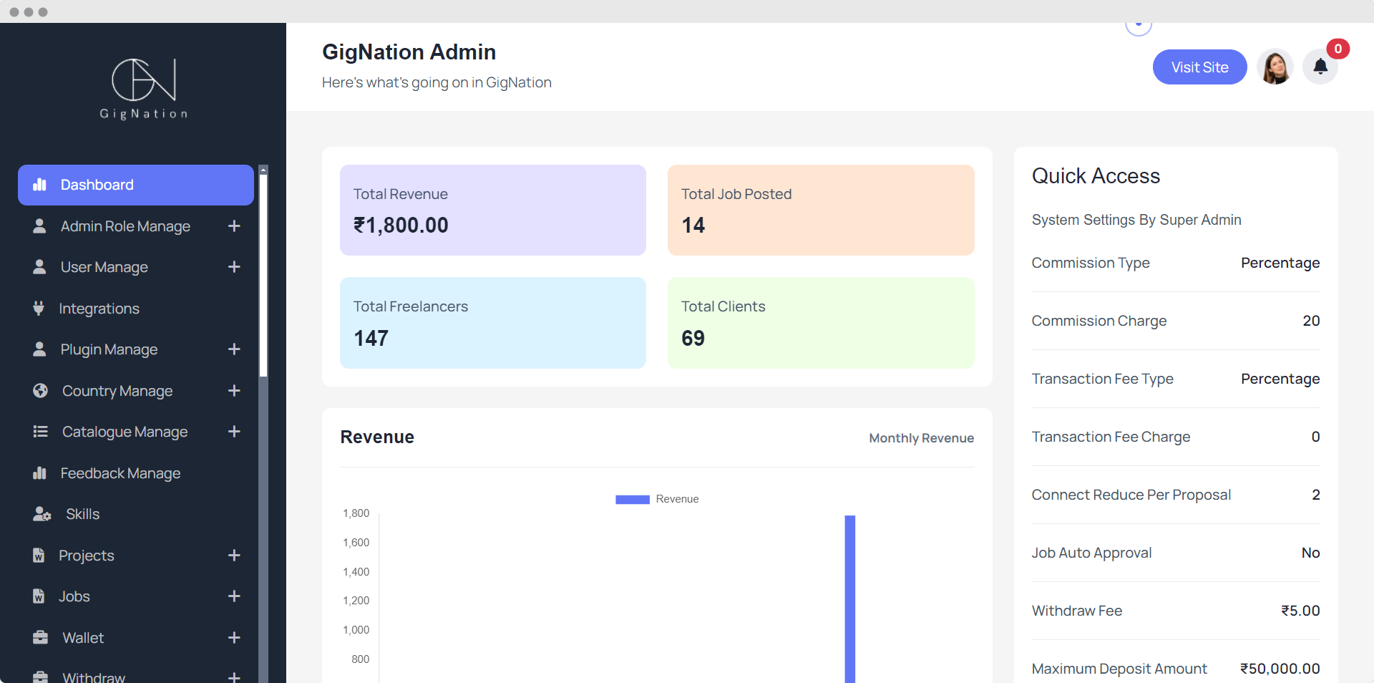
Task: Open the admin profile avatar
Action: 1275,67
